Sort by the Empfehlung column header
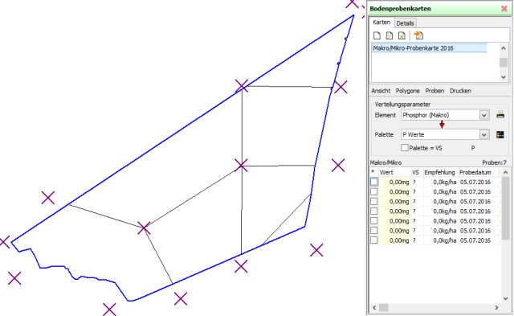This screenshot has height=316, width=514. point(440,172)
